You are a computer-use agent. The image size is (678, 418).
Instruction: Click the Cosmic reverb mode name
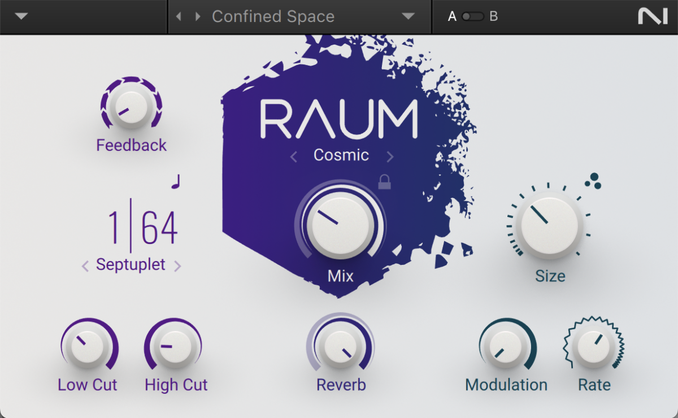click(341, 155)
